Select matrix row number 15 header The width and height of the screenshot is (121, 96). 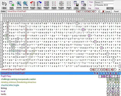coord(1,66)
